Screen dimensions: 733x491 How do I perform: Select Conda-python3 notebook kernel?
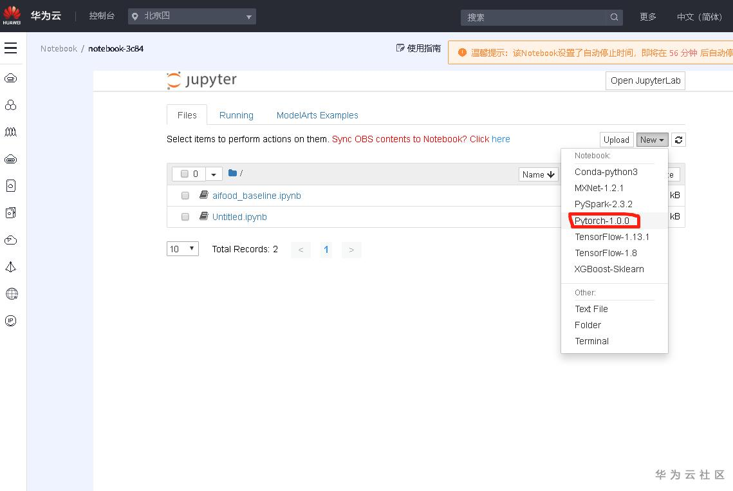(614, 172)
